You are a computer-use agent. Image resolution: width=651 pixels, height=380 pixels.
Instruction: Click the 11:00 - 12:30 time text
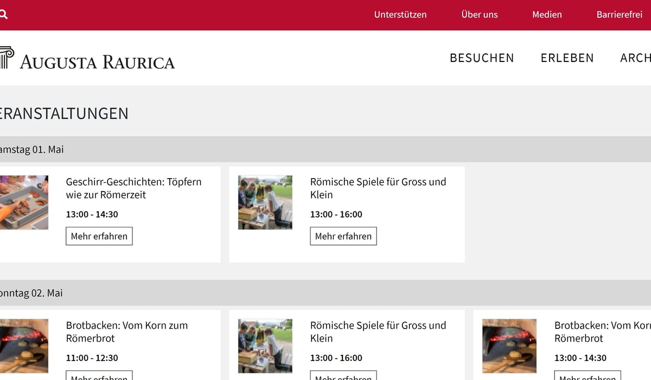point(92,358)
